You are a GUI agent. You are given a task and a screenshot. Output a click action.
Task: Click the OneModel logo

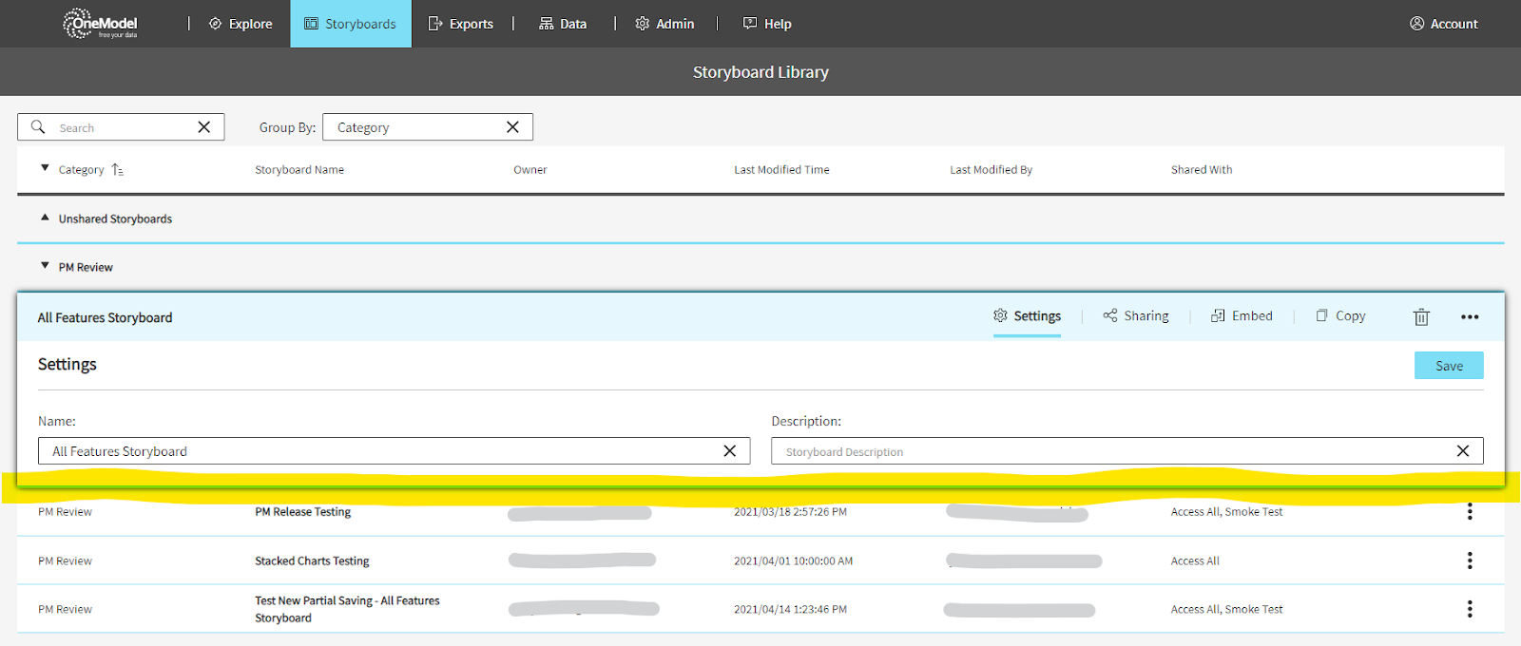click(100, 24)
